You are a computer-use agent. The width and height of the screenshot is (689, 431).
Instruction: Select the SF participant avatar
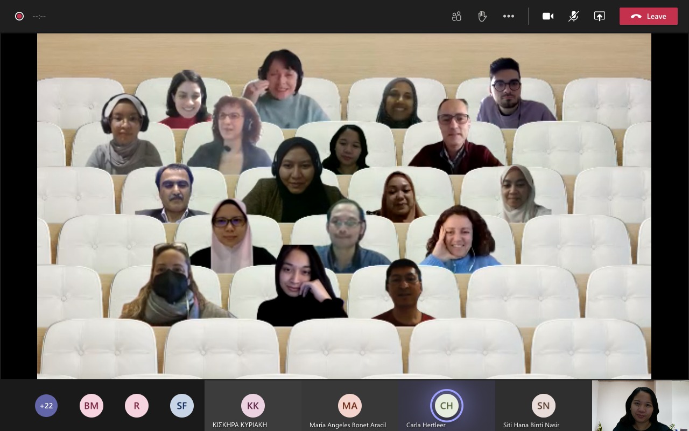pyautogui.click(x=182, y=406)
